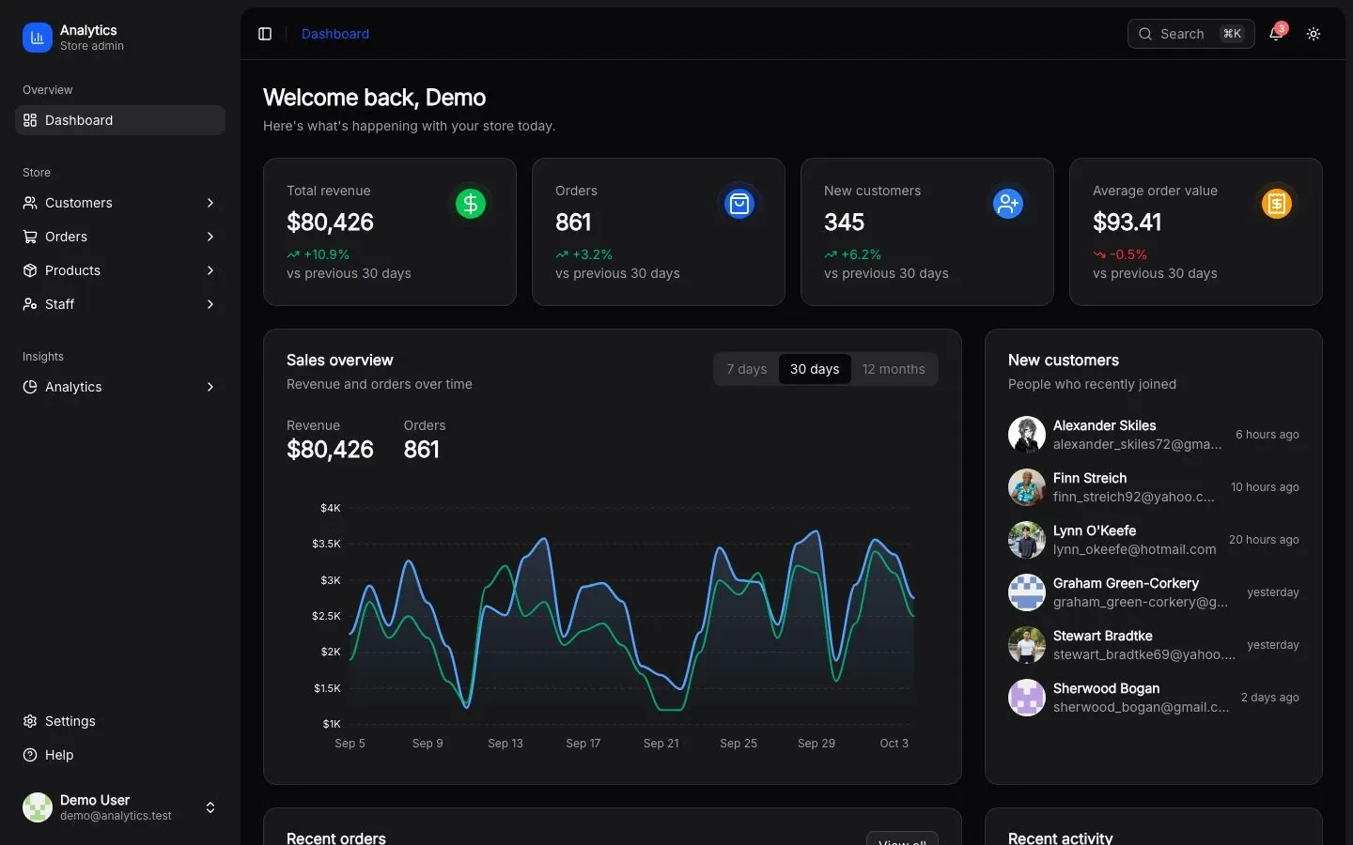1353x845 pixels.
Task: Click the "2 days ago" timestamp
Action: coord(1269,698)
